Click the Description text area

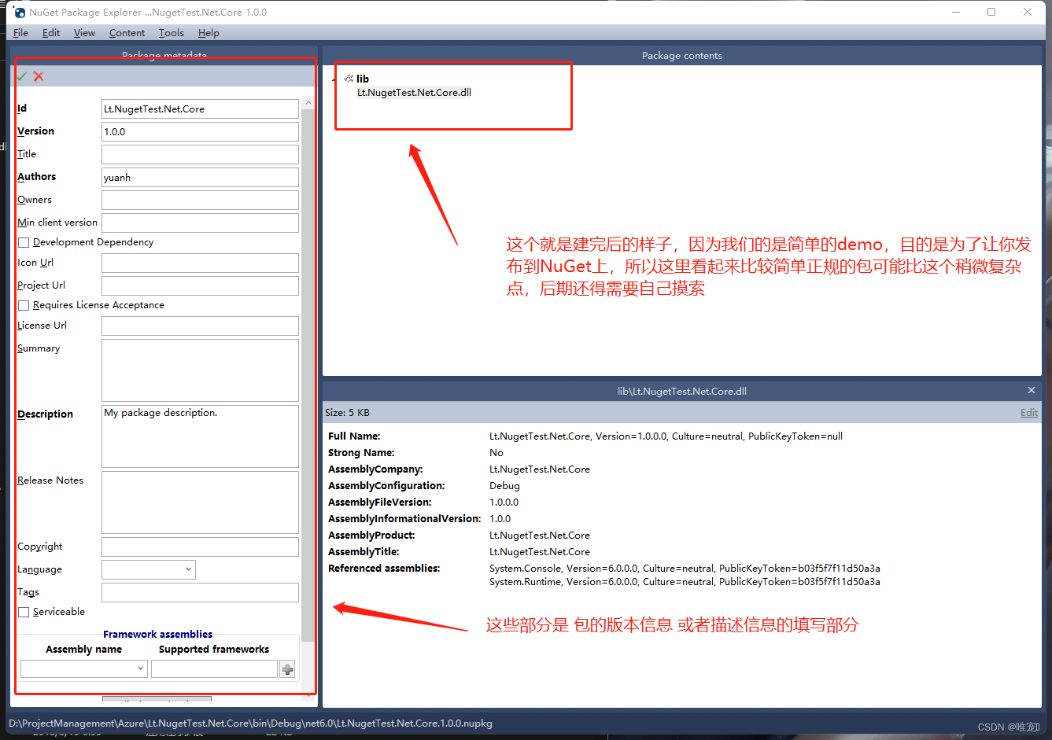tap(200, 436)
